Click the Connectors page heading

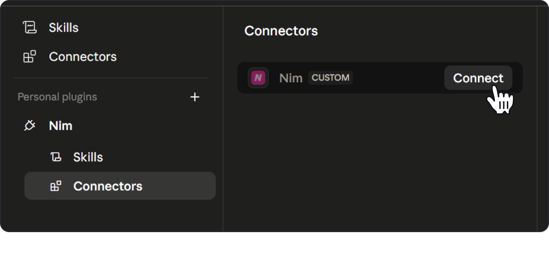pos(281,31)
